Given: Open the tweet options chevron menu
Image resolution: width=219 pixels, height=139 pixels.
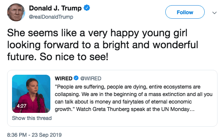Looking at the screenshot, I should click(x=214, y=13).
